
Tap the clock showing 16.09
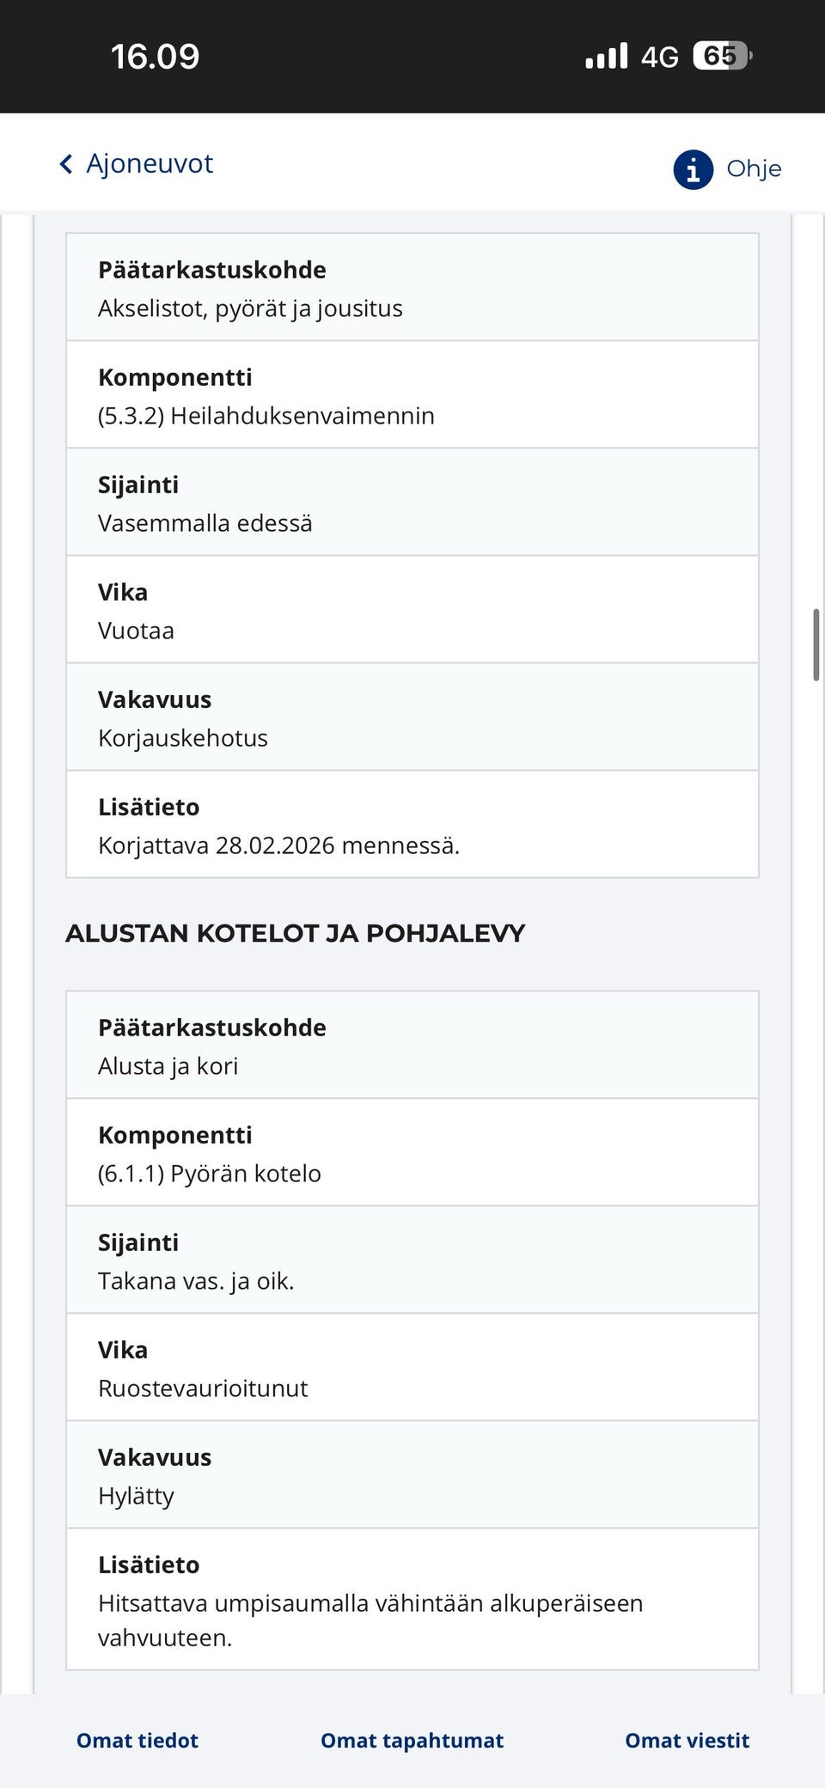point(153,57)
